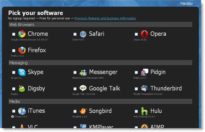The image size is (205, 132).
Task: Click the Messenger label text
Action: (x=103, y=72)
